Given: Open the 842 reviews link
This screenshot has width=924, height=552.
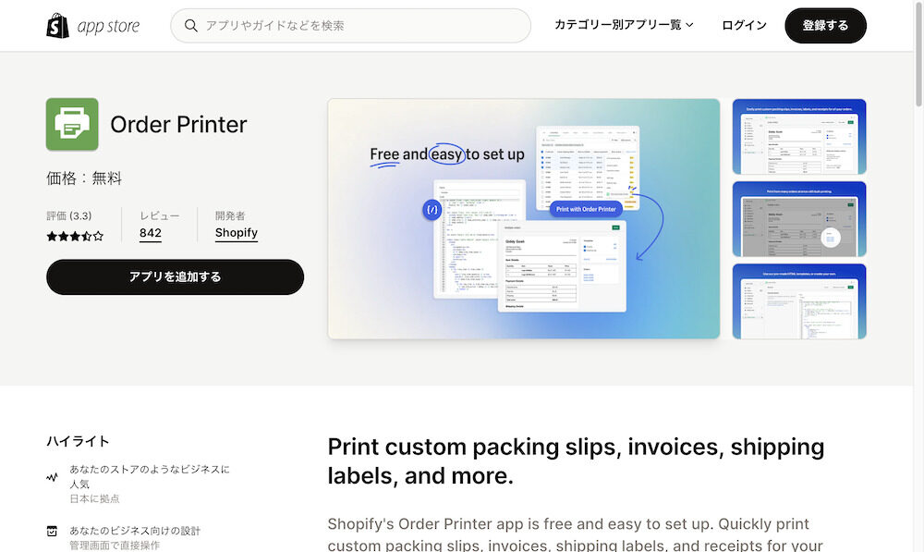Looking at the screenshot, I should pyautogui.click(x=151, y=233).
